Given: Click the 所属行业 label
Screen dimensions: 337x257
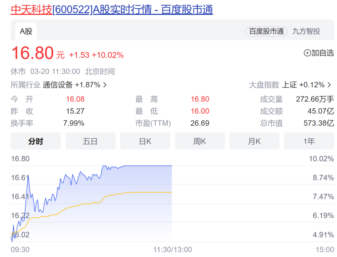Looking at the screenshot, I should point(26,85).
